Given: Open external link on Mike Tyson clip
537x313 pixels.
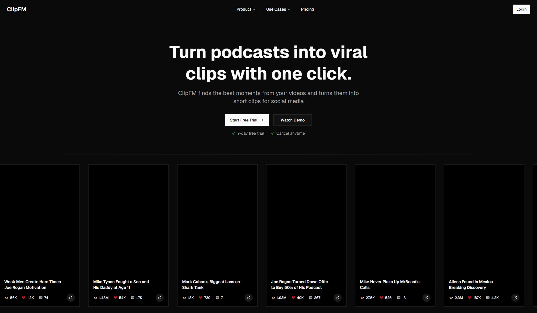Looking at the screenshot, I should coord(160,298).
